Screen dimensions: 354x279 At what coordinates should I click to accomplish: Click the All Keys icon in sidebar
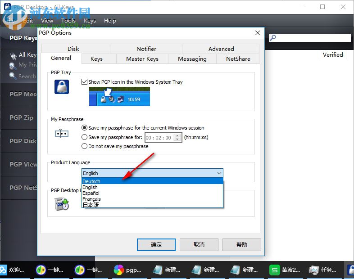coord(14,55)
